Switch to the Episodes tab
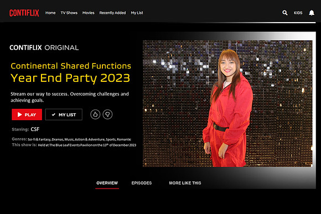 tap(142, 183)
